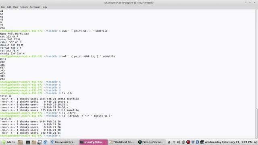Click the terminal vertical scrollbar thumb
Screen dimensions: 258x145
[x=256, y=123]
